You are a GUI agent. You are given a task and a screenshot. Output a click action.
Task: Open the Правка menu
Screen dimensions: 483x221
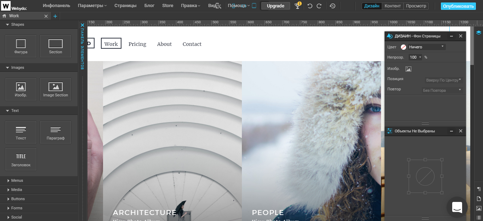click(191, 6)
